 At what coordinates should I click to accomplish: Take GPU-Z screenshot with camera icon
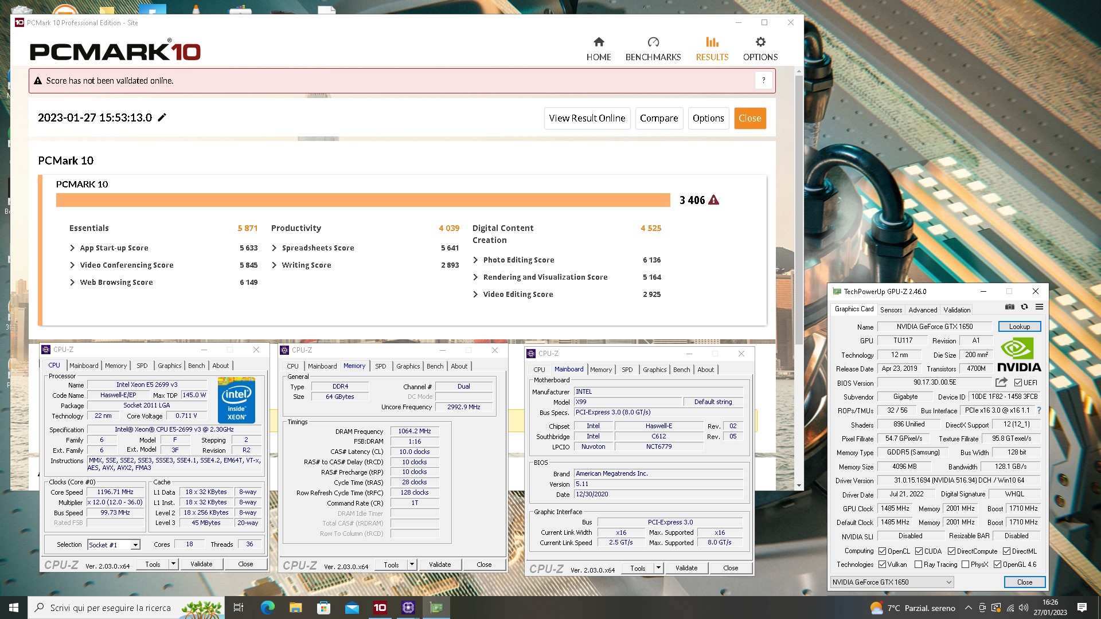[x=1010, y=307]
